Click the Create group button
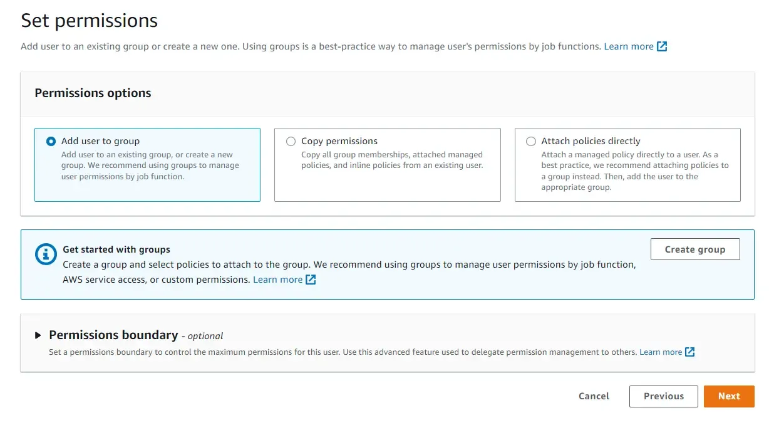 coord(694,249)
